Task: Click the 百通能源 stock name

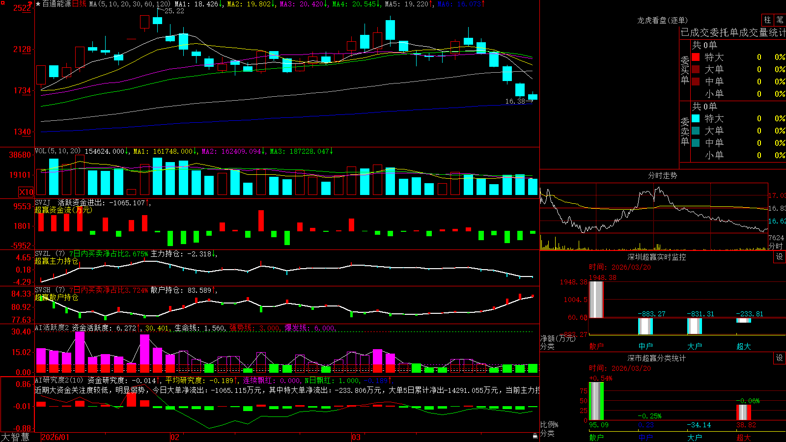Action: [x=56, y=4]
